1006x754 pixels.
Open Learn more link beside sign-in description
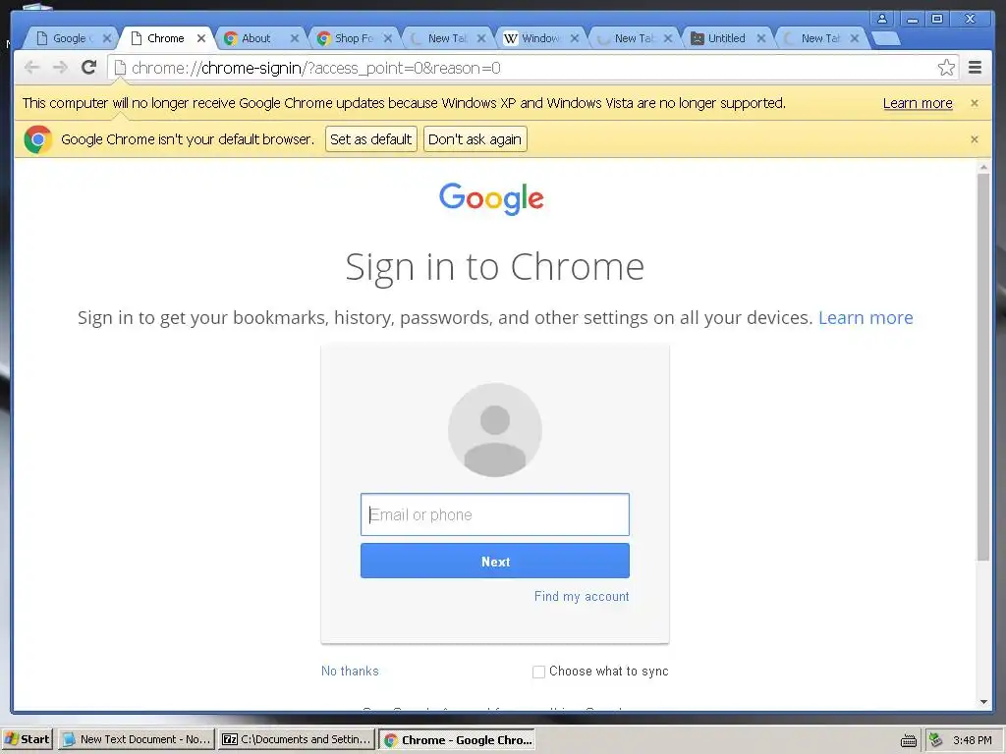coord(866,317)
